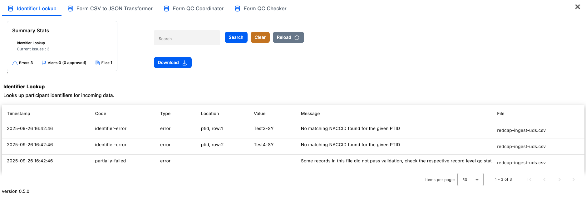Reload the error table data
The width and height of the screenshot is (586, 205).
coord(288,37)
